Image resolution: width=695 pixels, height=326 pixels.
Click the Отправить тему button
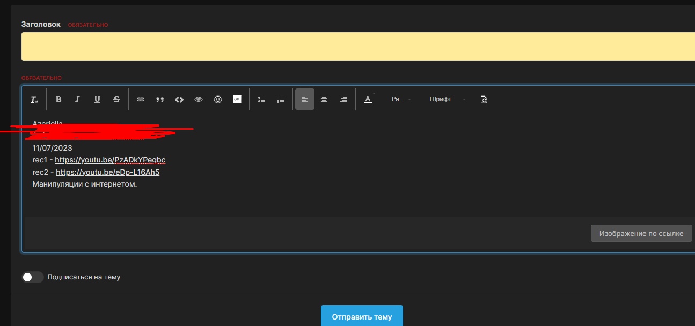pos(362,316)
